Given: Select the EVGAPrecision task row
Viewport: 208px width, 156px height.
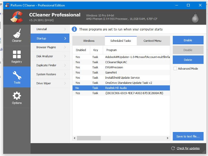Looking at the screenshot, I should coord(121,67).
